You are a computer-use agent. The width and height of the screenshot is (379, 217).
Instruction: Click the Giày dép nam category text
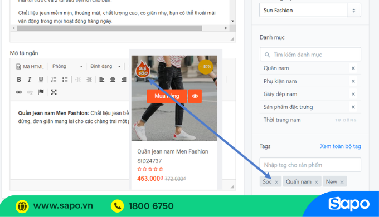pyautogui.click(x=280, y=94)
